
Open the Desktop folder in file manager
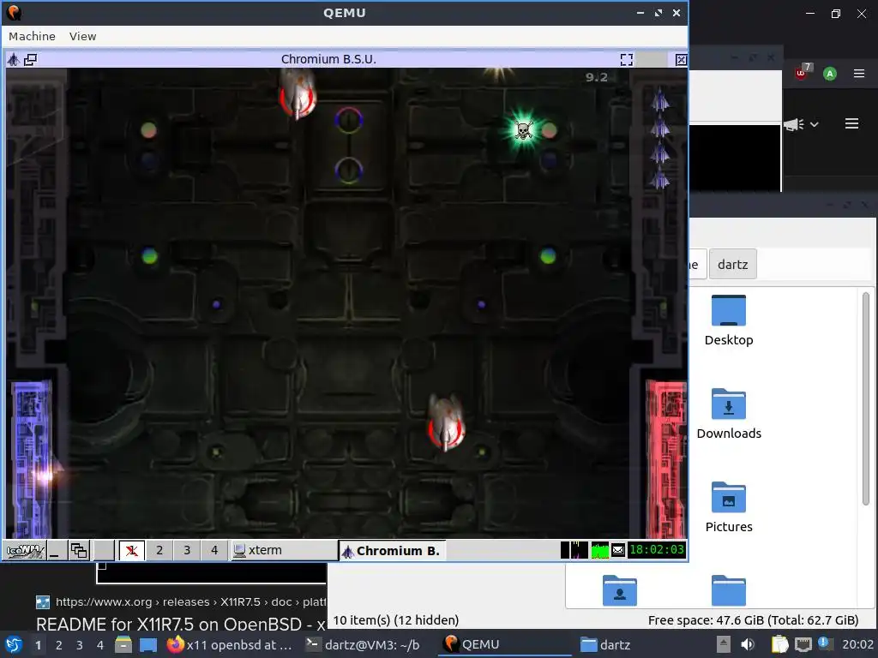pyautogui.click(x=729, y=320)
